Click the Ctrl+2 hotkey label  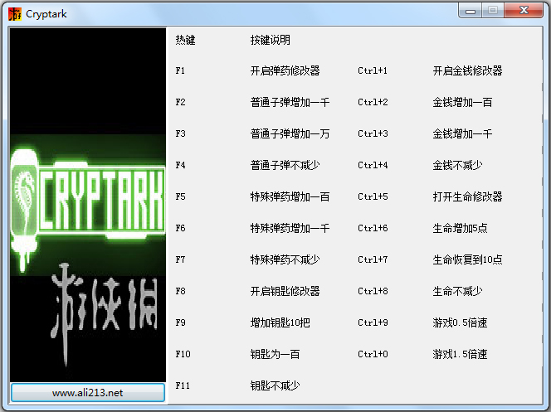click(x=373, y=103)
